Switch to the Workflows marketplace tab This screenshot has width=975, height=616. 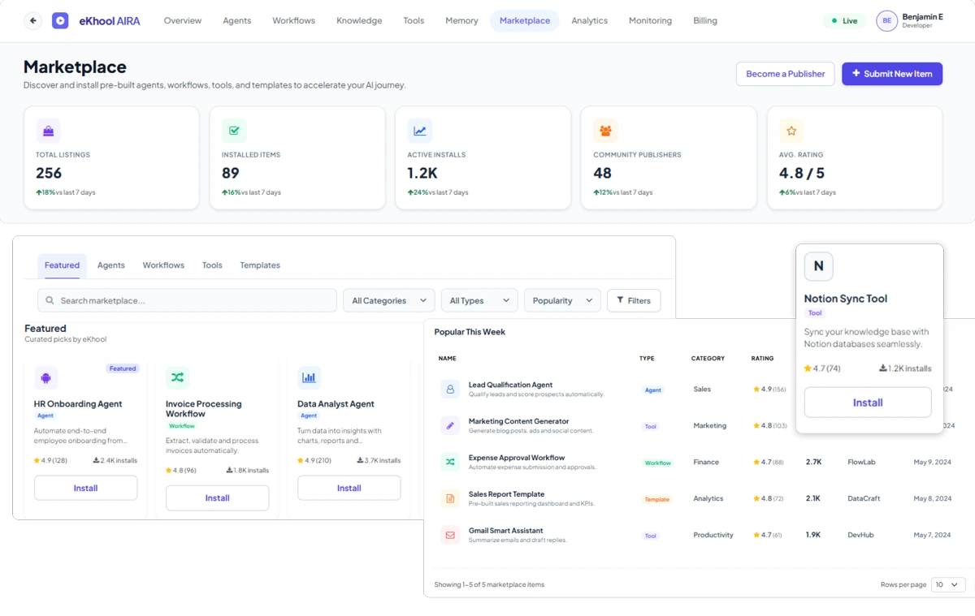tap(163, 265)
